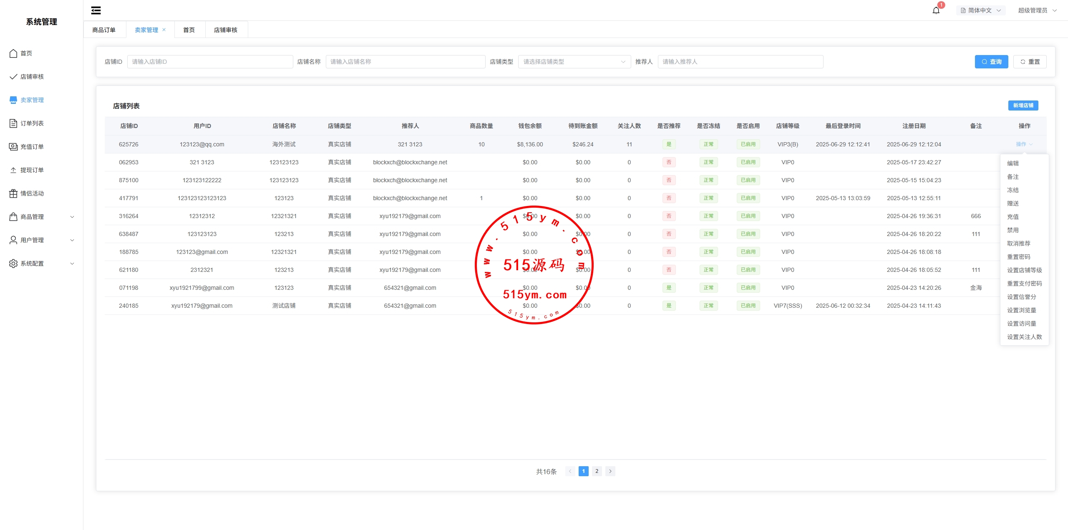Viewport: 1068px width, 530px height.
Task: Open 情侣活动 gift icon in sidebar
Action: [13, 193]
